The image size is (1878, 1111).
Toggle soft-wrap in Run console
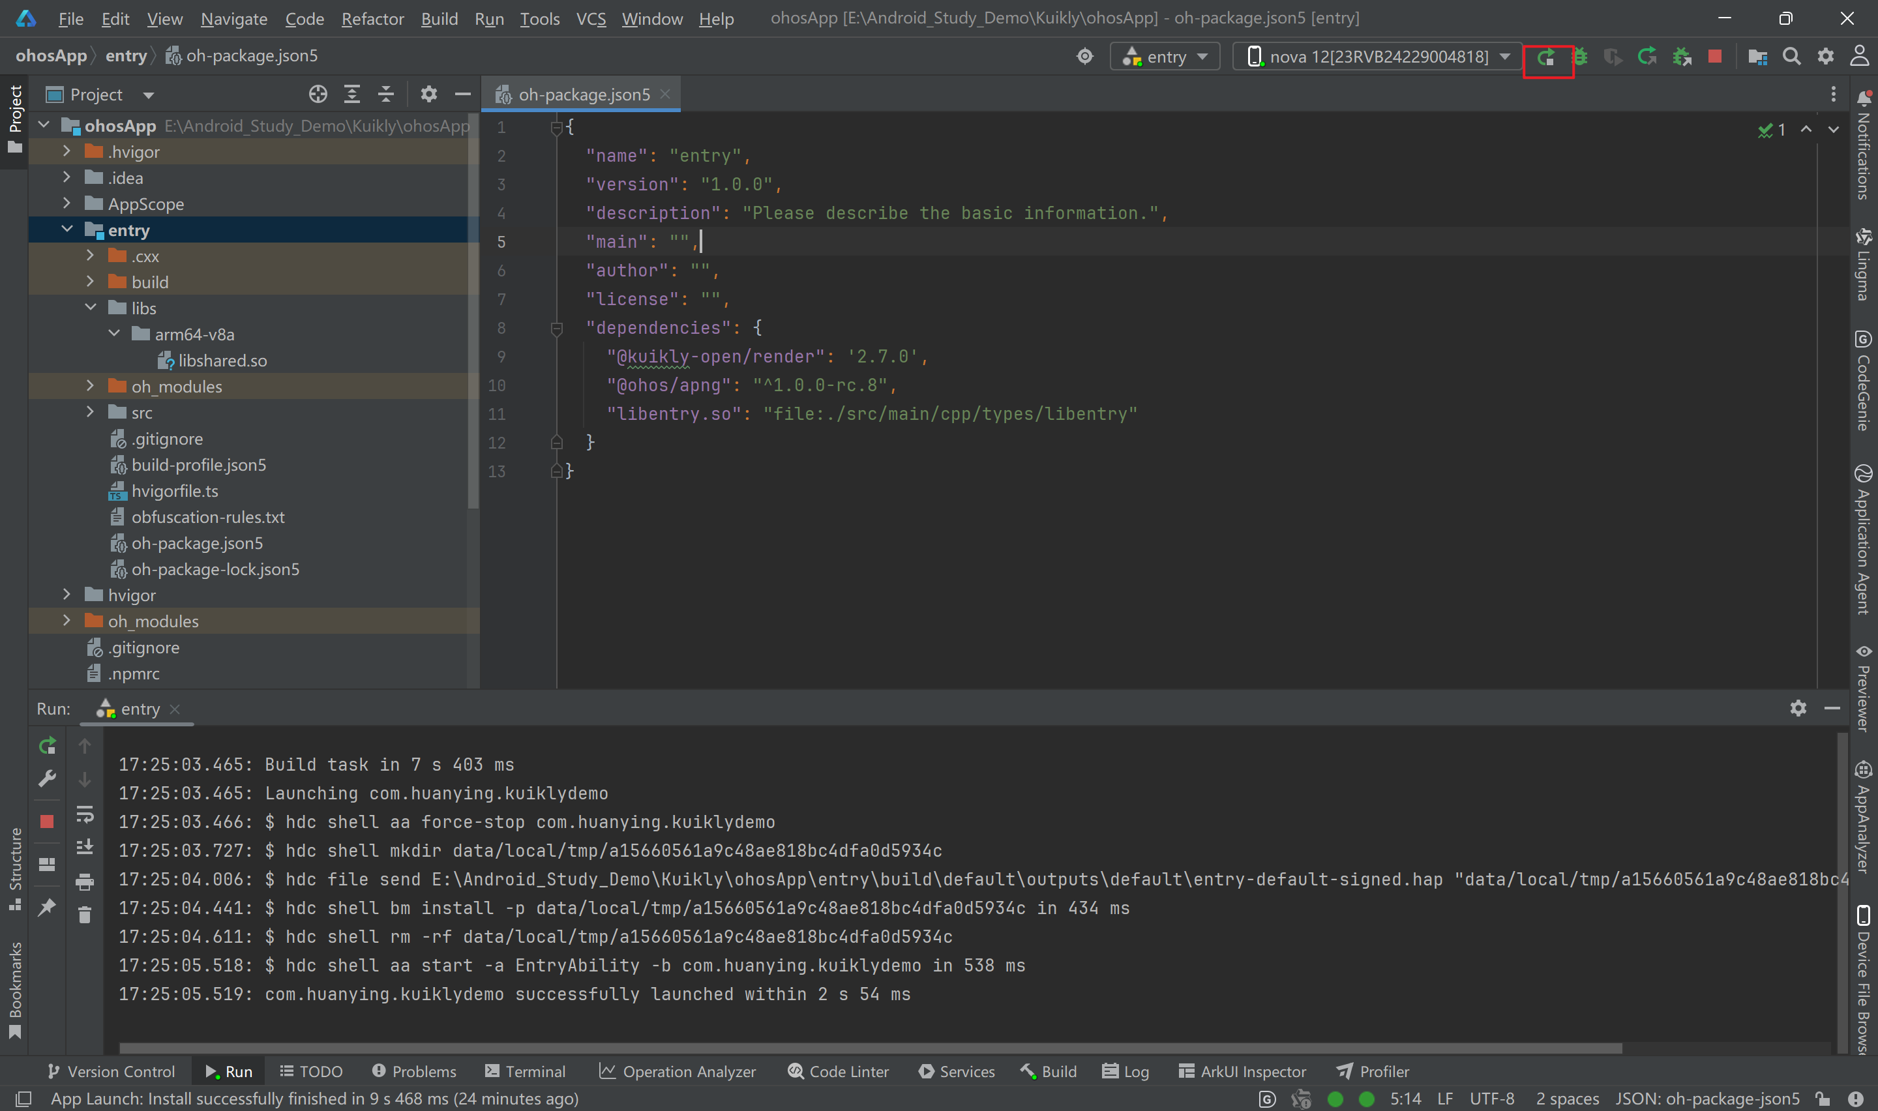point(85,814)
